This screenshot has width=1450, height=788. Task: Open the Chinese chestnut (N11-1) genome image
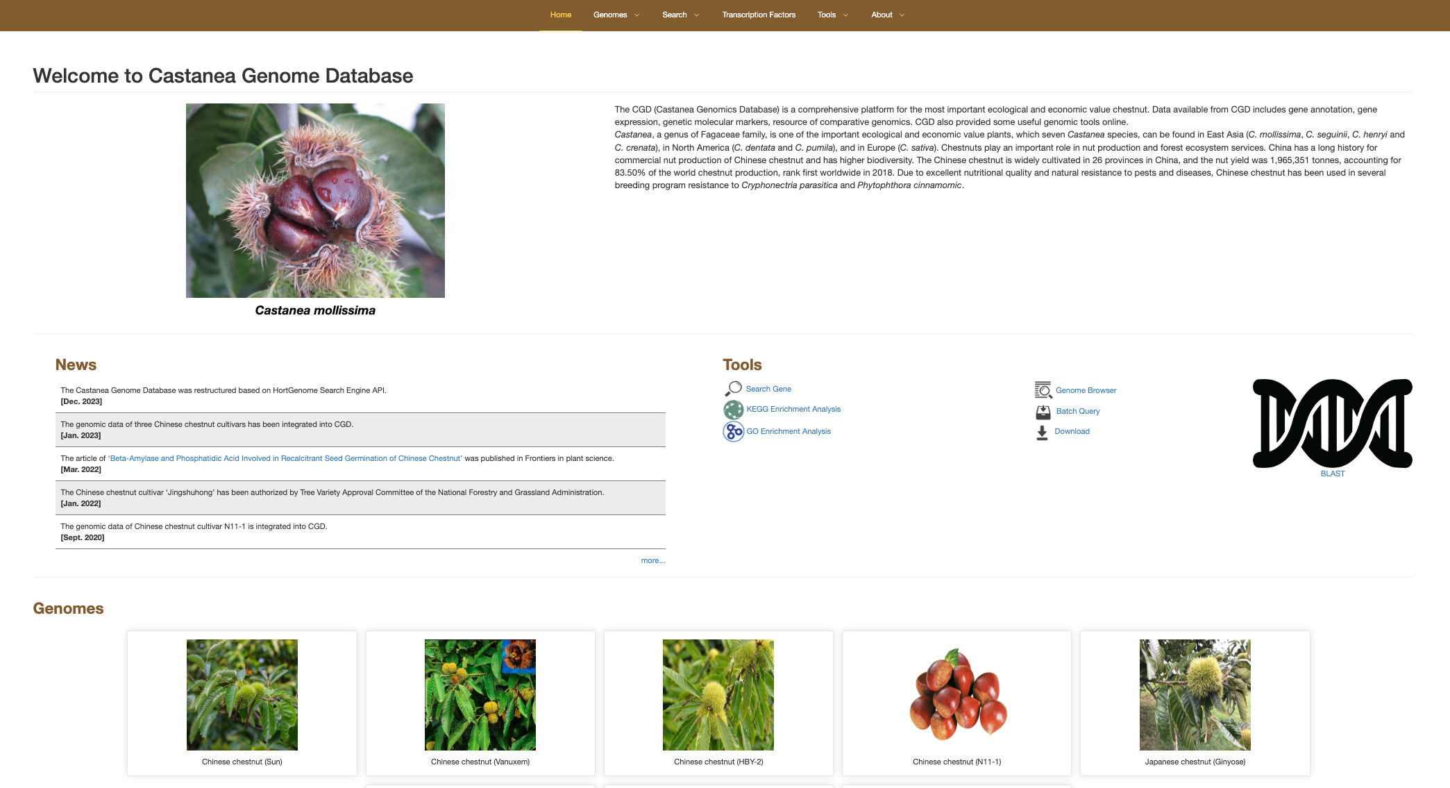tap(957, 695)
